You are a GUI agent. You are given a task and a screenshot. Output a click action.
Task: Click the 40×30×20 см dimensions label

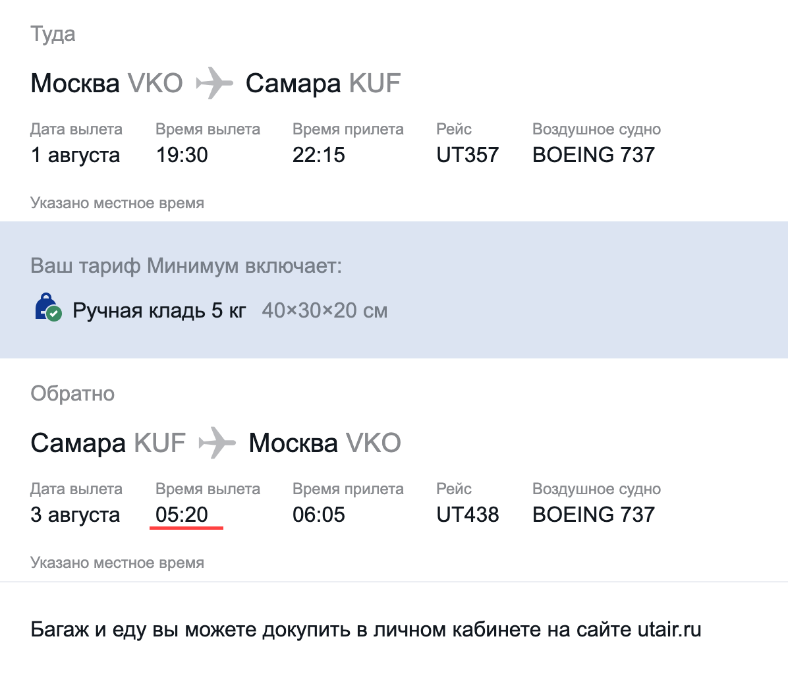pyautogui.click(x=325, y=310)
